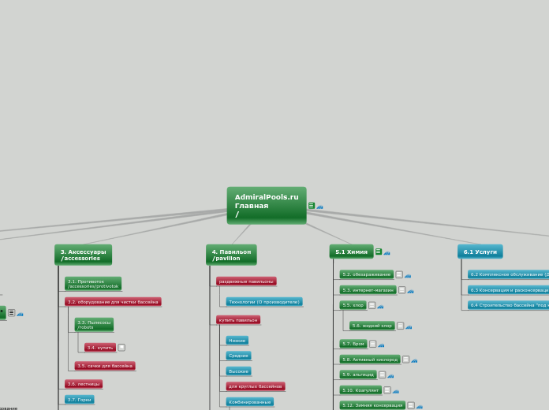Viewport: 549px width, 410px height.
Task: Click the link icon beside 5.9. альгицид
Action: pos(390,376)
